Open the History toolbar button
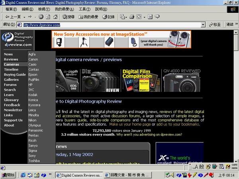 coord(108,17)
